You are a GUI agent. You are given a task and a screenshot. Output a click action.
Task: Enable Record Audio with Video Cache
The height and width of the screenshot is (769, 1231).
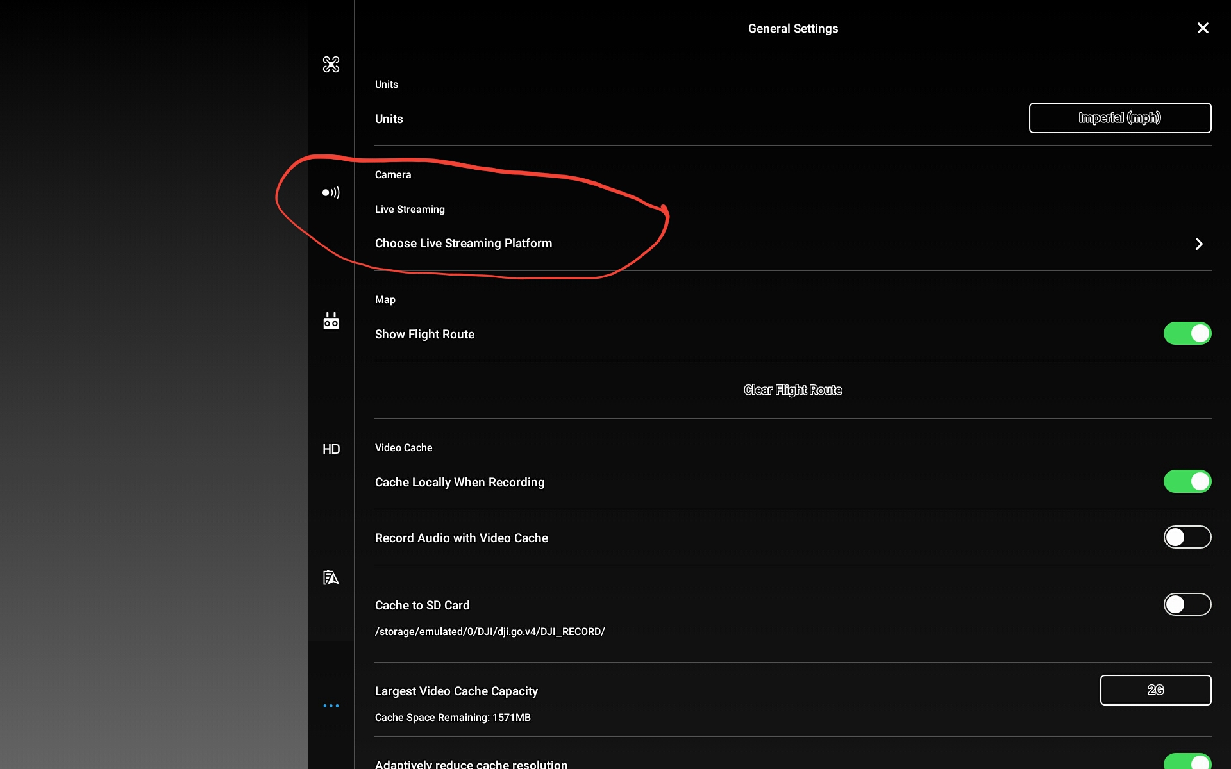pos(1187,537)
